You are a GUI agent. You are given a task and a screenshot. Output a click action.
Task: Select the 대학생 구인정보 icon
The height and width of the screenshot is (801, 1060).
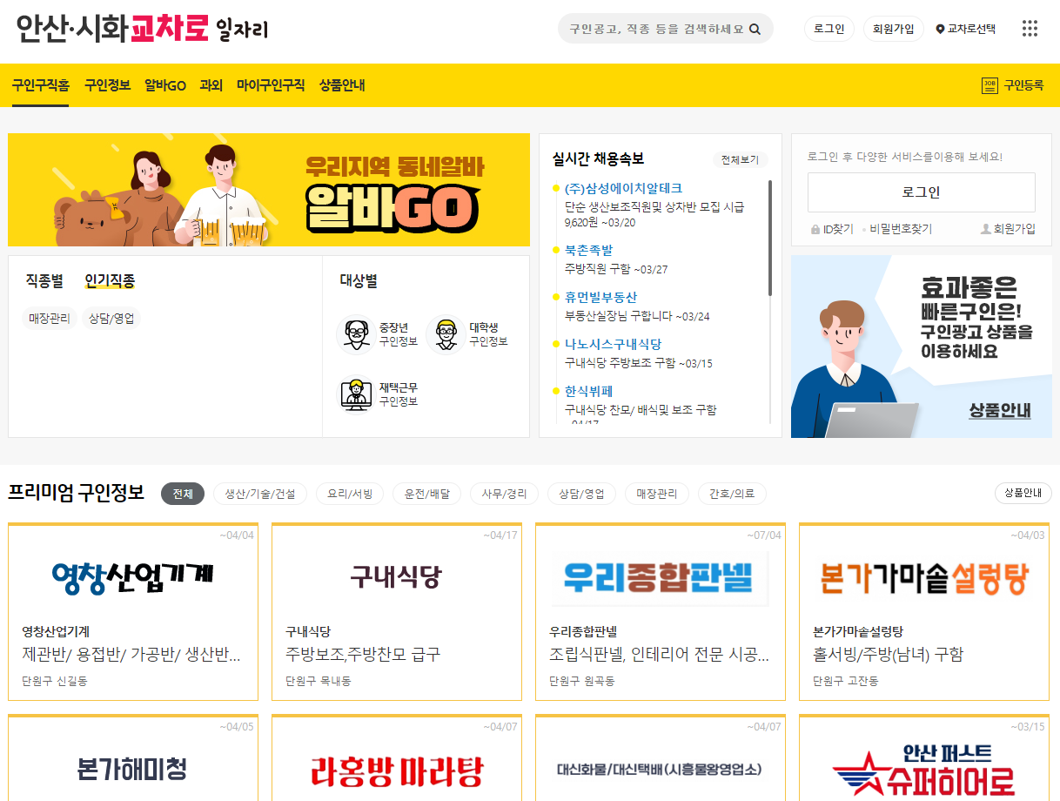(x=446, y=334)
